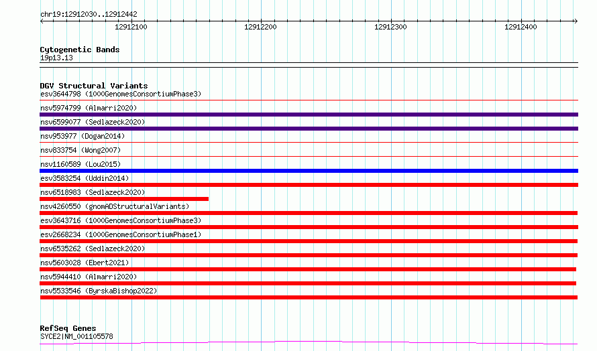Click the DGV Structural Variants track title

(94, 86)
